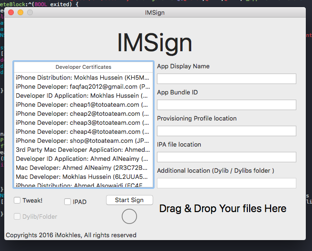
Task: Click the Developer Certificates column header
Action: pos(83,67)
